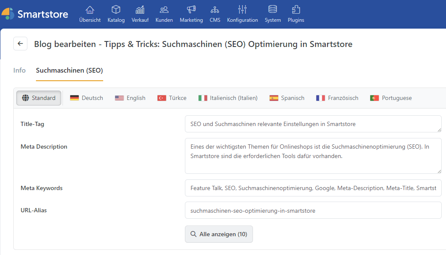Open the System database icon
446x255 pixels.
point(273,10)
